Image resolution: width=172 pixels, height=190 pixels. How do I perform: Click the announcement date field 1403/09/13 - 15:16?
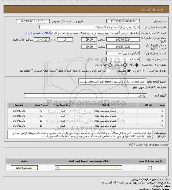33,21
